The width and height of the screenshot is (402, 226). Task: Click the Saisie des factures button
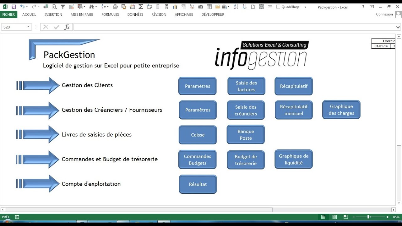tap(247, 86)
